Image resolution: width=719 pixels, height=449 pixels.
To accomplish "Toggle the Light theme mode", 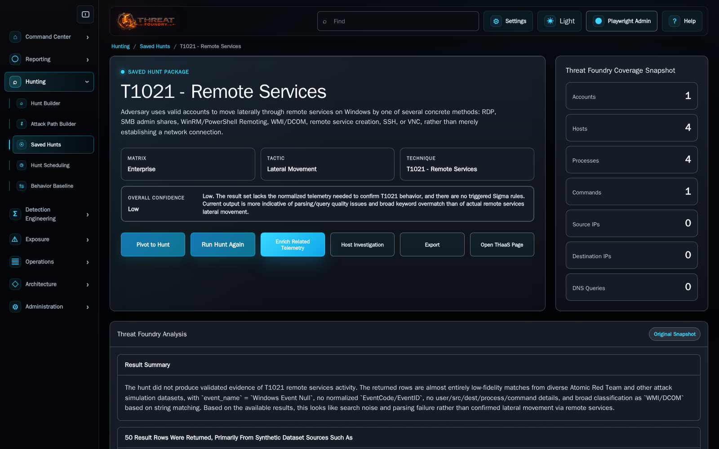I will (x=559, y=21).
